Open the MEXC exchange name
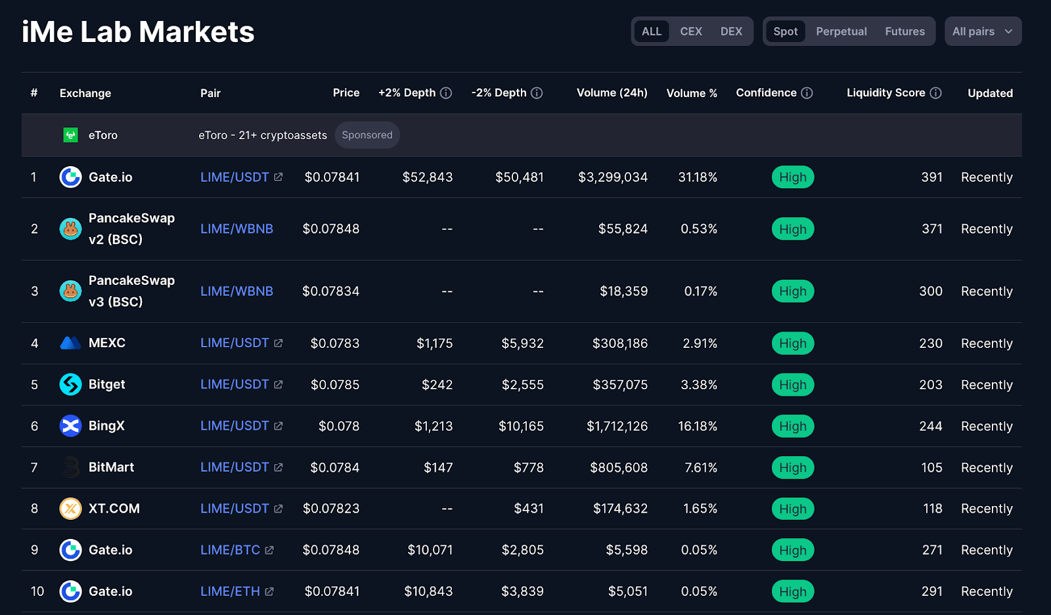 pos(107,343)
